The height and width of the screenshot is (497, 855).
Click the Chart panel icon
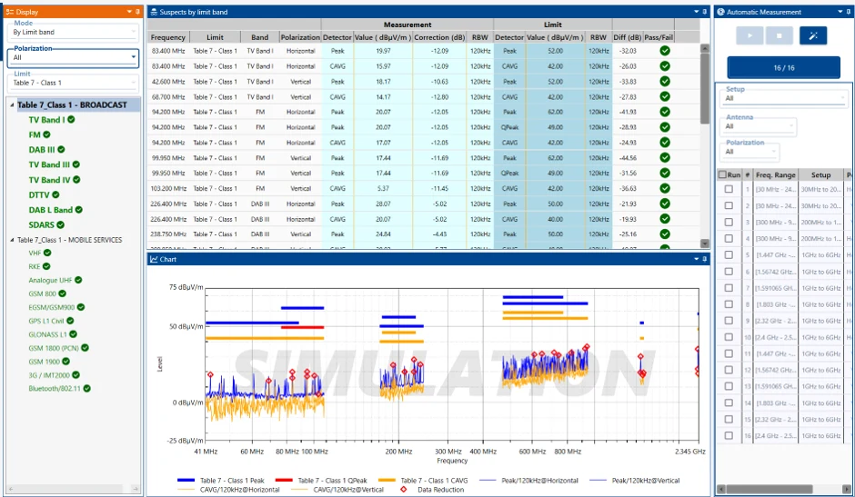154,259
